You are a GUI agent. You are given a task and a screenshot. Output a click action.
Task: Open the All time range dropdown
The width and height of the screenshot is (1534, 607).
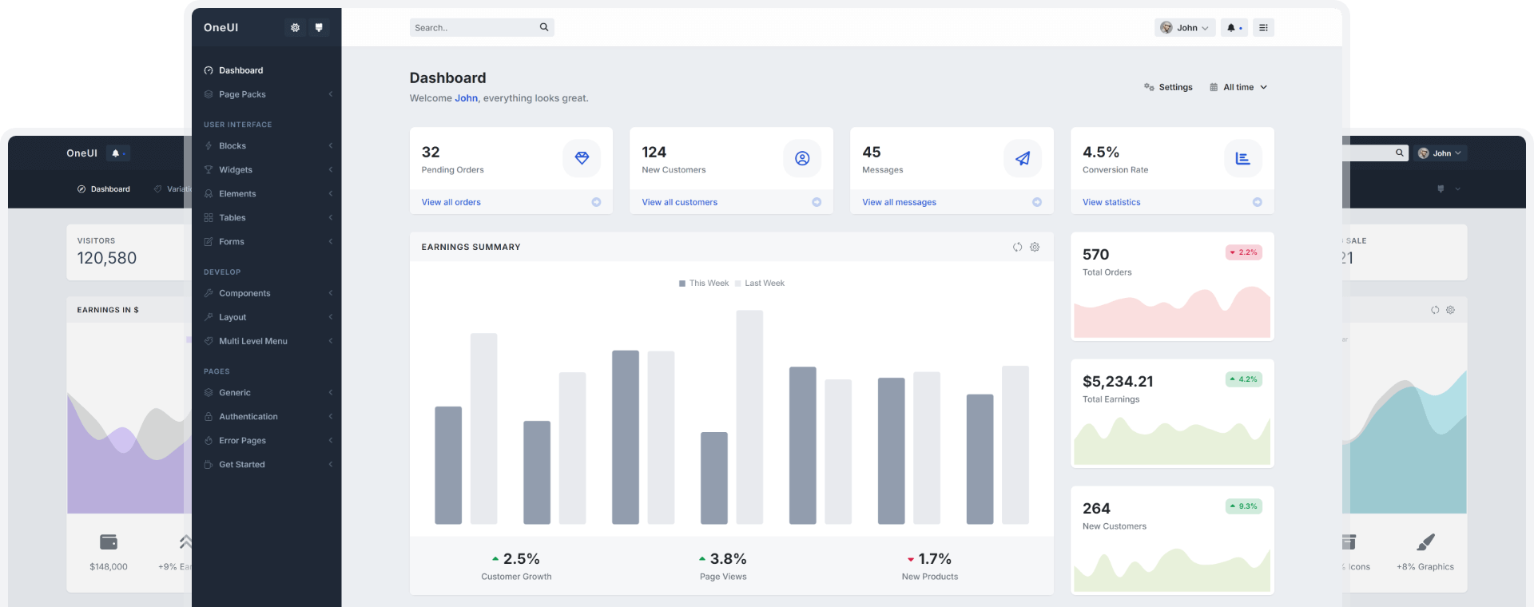point(1238,87)
